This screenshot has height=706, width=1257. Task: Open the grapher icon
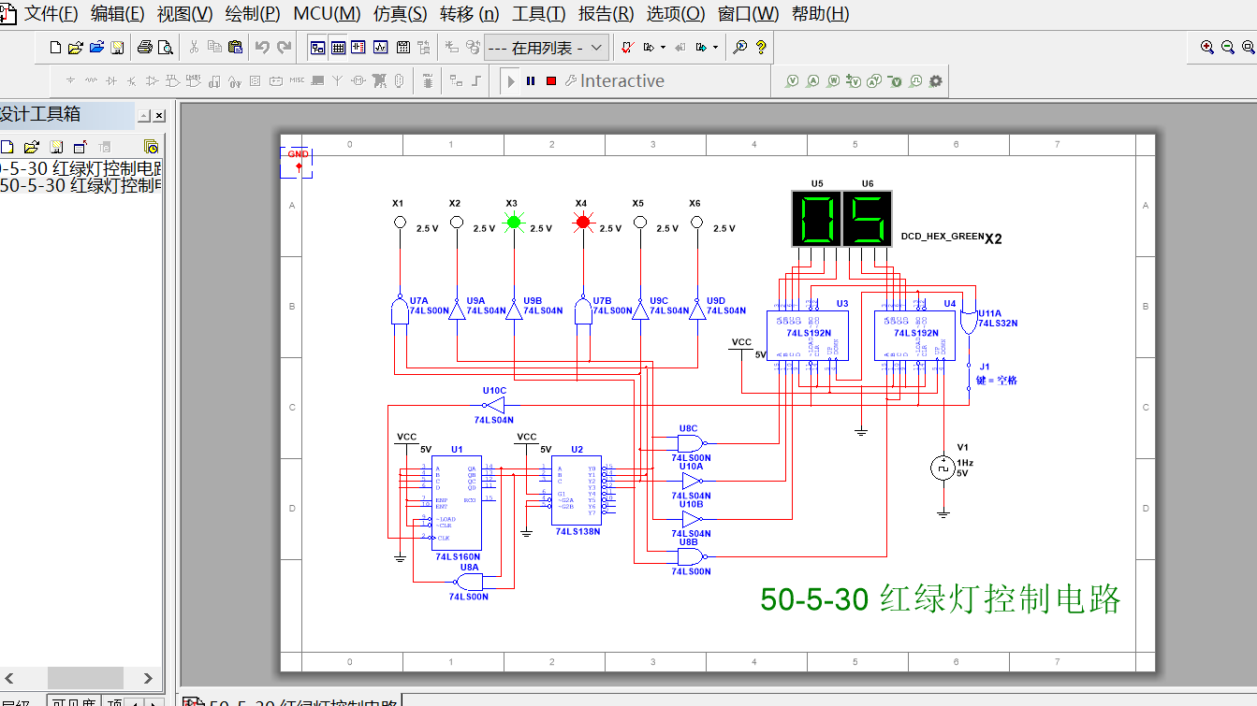pos(380,47)
